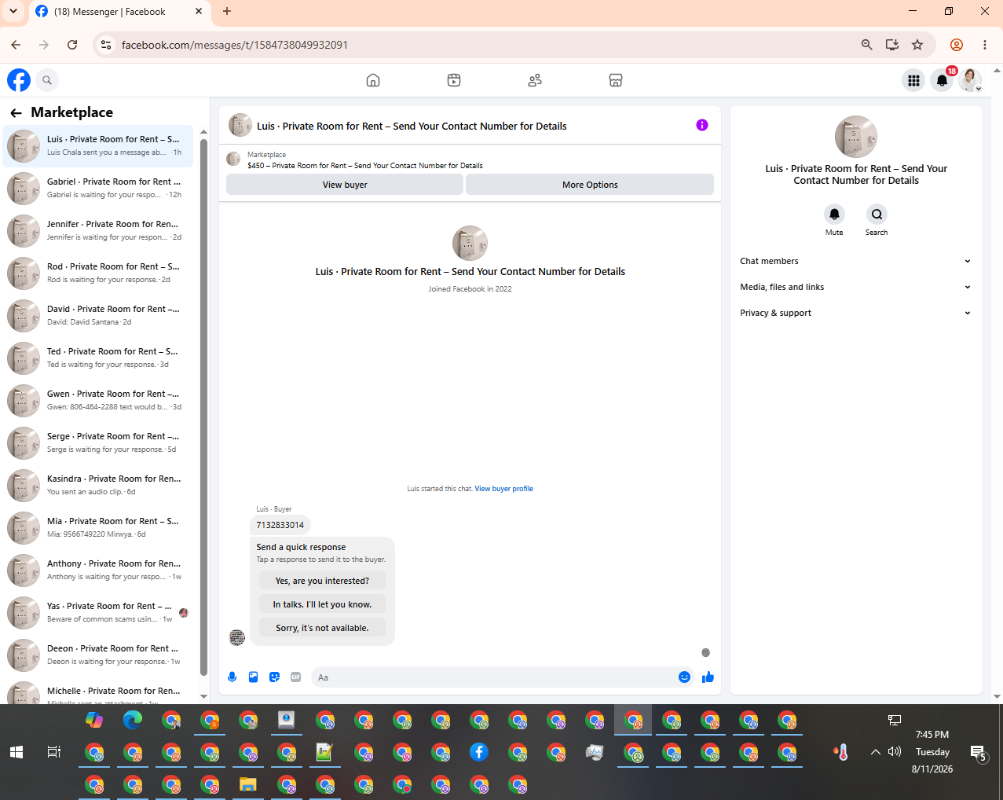Click More Options button
This screenshot has width=1003, height=800.
[x=590, y=185]
